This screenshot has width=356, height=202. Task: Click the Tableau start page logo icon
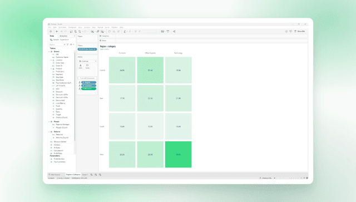click(x=51, y=31)
